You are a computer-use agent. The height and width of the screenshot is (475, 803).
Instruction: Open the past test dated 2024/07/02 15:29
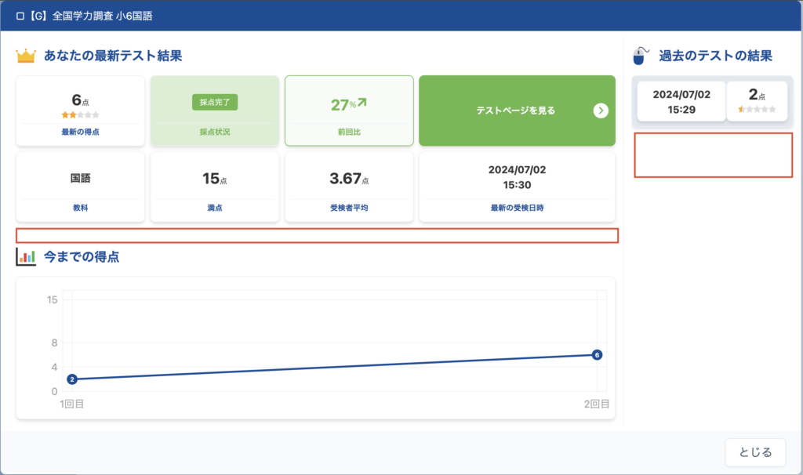point(681,101)
